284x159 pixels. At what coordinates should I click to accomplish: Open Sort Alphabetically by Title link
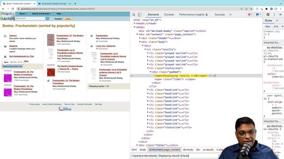(22, 57)
